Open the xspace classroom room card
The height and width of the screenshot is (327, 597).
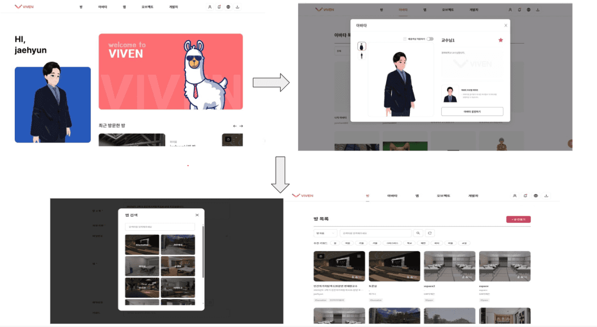click(x=505, y=266)
